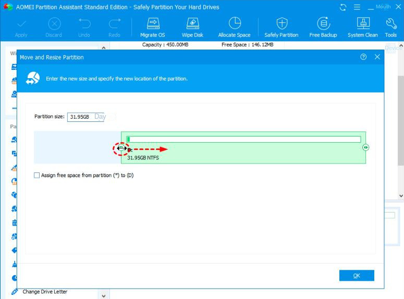The height and width of the screenshot is (299, 404).
Task: Click the refresh icon in title bar
Action: pos(342,7)
